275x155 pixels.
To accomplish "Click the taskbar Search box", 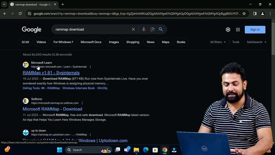I will click(89, 150).
